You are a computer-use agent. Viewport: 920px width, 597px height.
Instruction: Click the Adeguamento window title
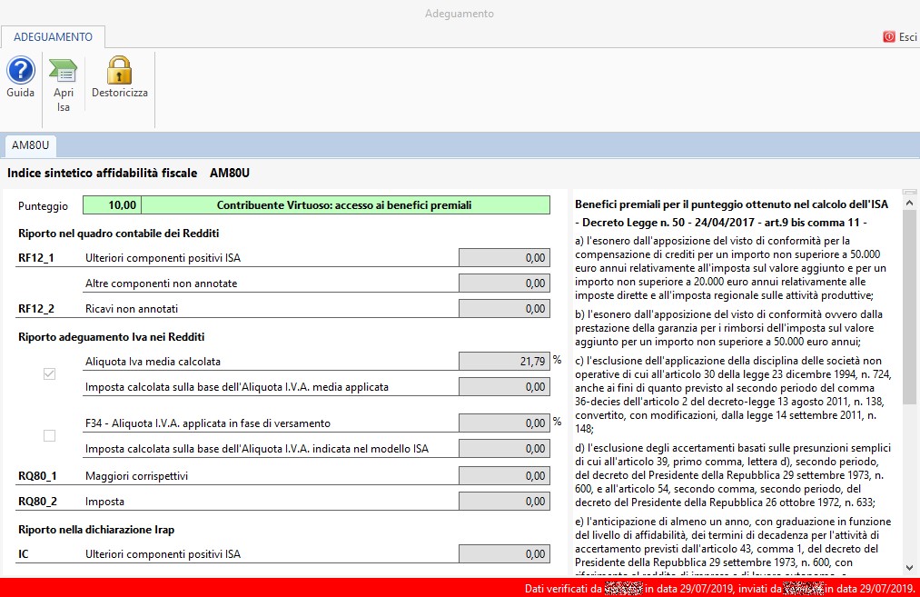[x=460, y=14]
